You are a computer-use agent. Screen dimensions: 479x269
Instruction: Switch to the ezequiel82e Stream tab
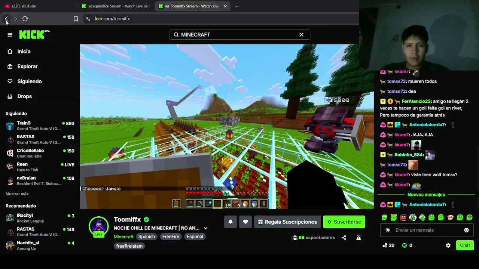coord(115,6)
